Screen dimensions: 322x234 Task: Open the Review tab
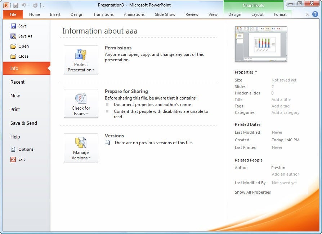point(192,14)
